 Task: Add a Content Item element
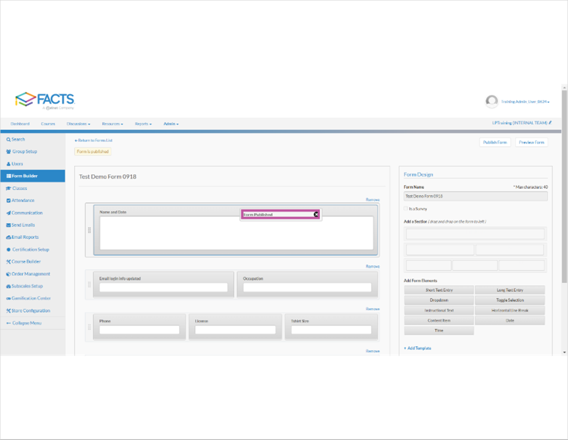tap(439, 321)
